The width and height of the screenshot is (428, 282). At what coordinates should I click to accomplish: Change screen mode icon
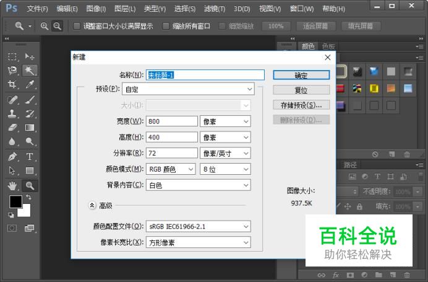(29, 228)
